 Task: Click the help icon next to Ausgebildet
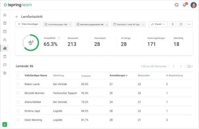click(x=59, y=38)
